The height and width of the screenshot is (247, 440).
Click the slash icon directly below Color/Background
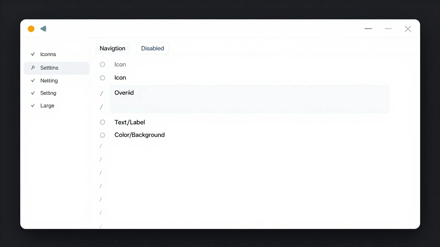(100, 146)
